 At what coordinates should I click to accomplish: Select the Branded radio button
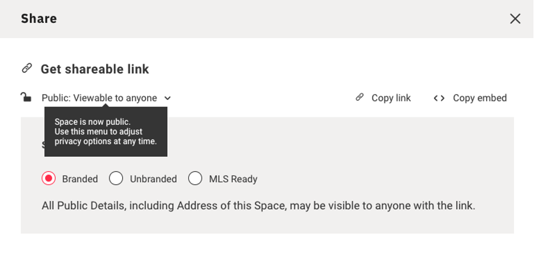click(x=48, y=178)
